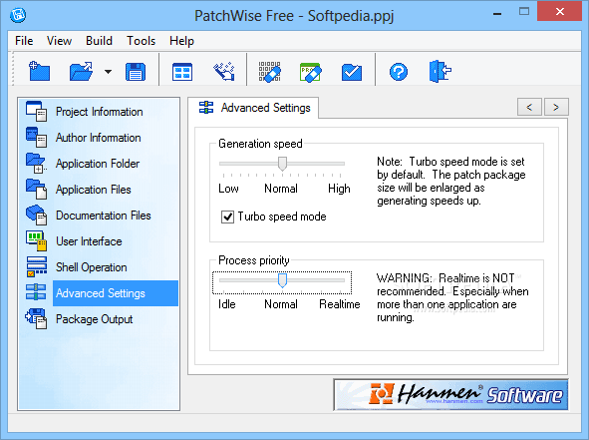Viewport: 589px width, 440px height.
Task: Click the wizard hand toolbar icon
Action: coord(224,72)
